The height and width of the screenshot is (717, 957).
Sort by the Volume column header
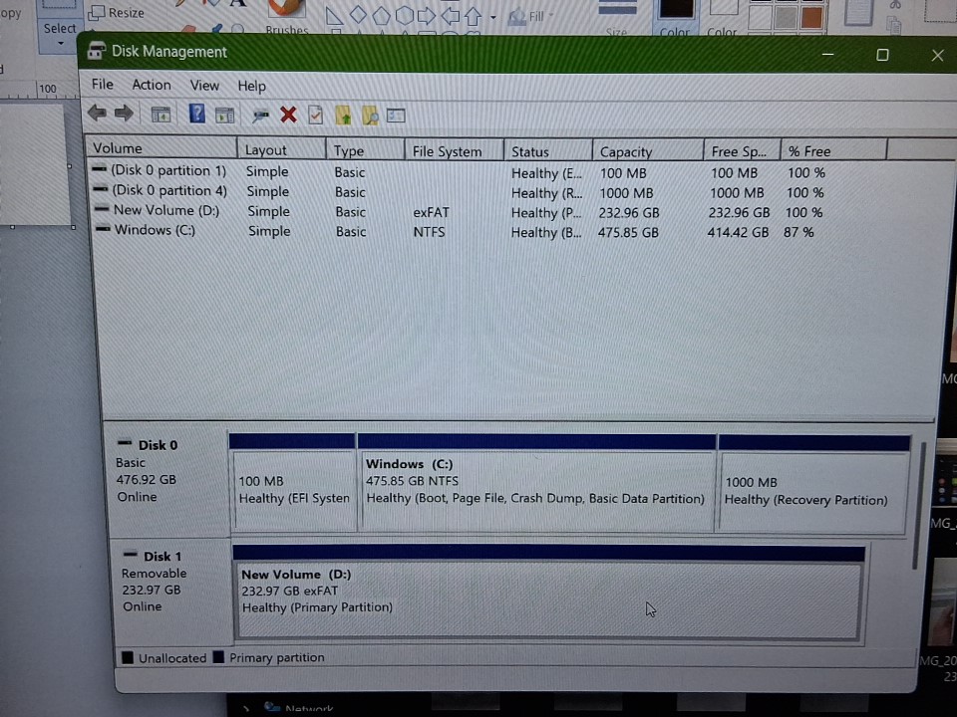[161, 148]
